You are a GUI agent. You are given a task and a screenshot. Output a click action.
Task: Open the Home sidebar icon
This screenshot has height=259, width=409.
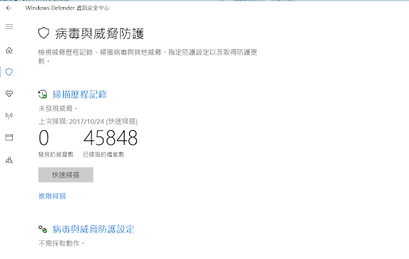pyautogui.click(x=9, y=50)
